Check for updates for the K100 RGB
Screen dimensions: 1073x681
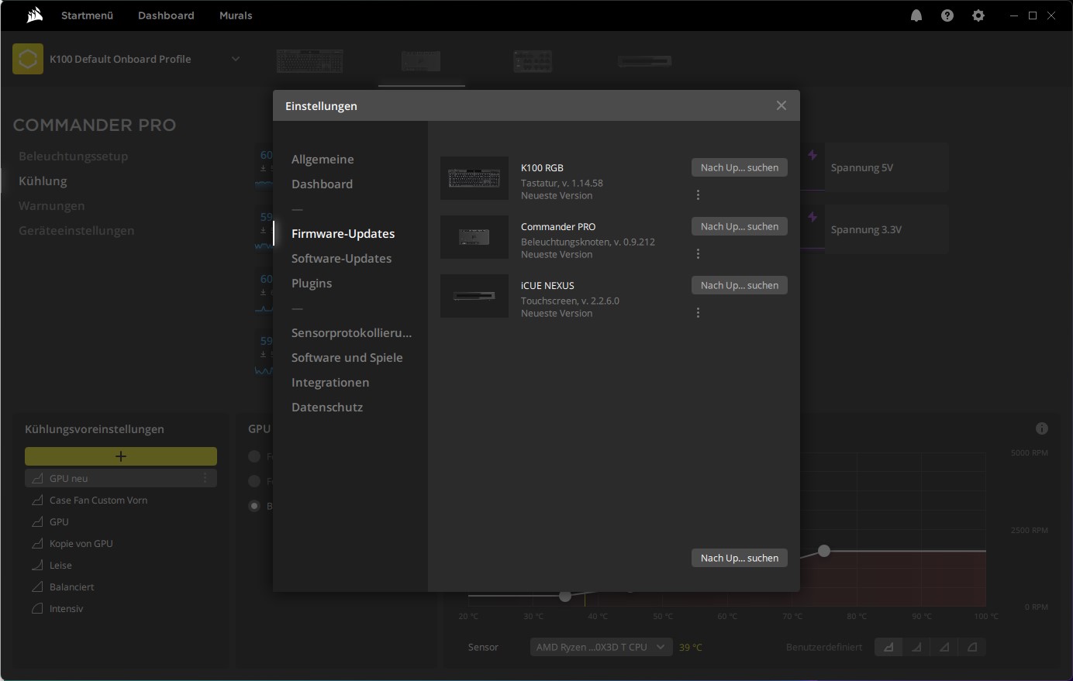(x=740, y=167)
